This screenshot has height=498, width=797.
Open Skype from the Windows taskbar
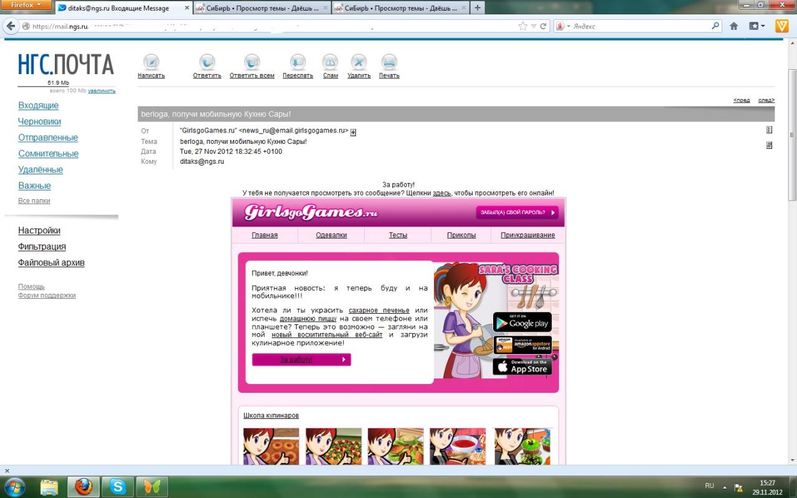point(116,486)
